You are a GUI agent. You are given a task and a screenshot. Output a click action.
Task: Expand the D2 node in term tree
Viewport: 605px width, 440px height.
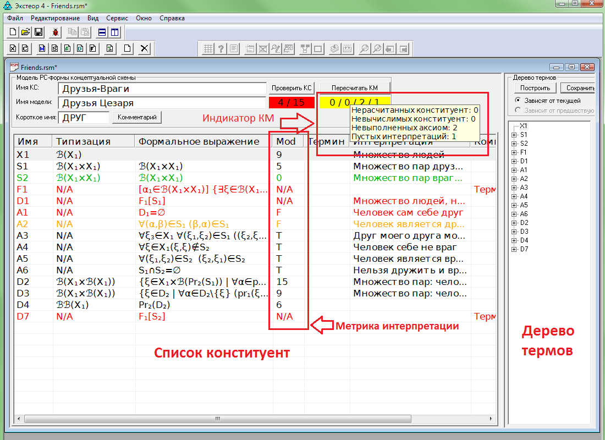(x=514, y=223)
